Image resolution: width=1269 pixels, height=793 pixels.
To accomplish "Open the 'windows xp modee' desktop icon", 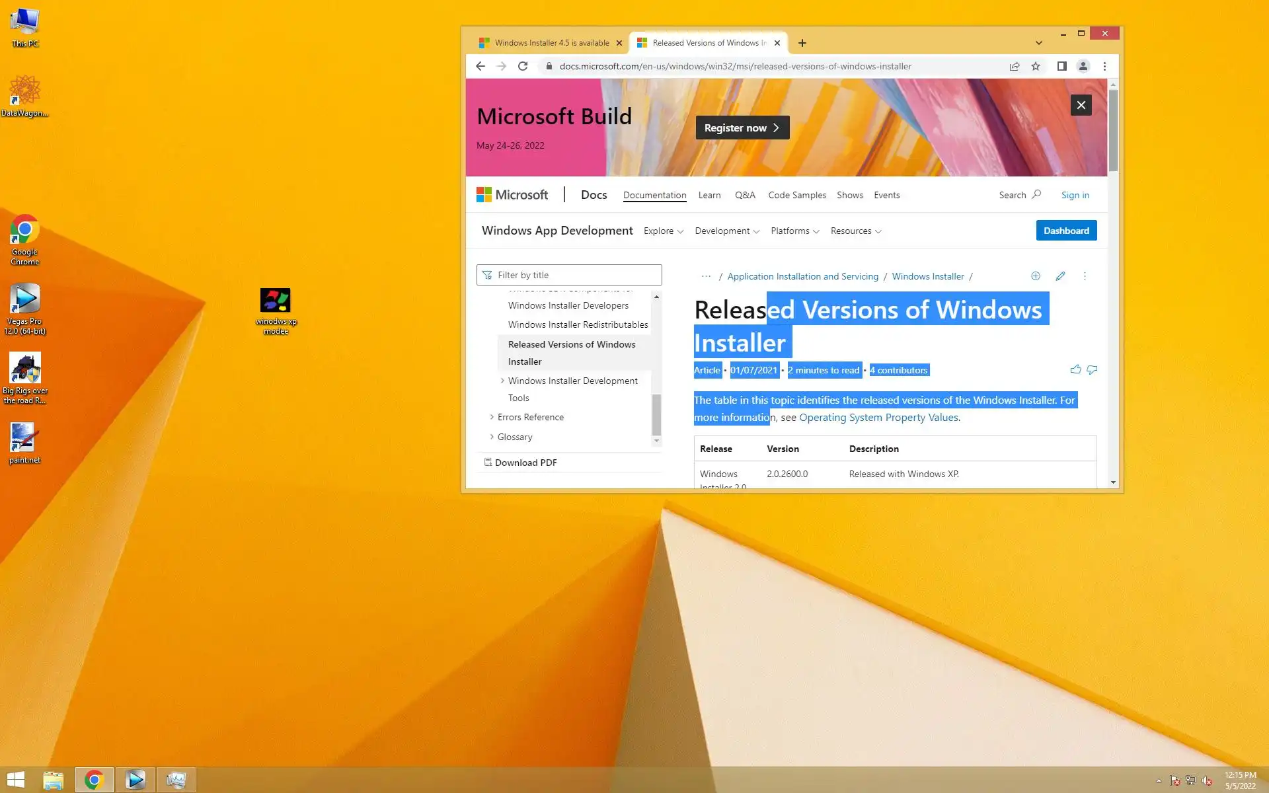I will point(276,301).
